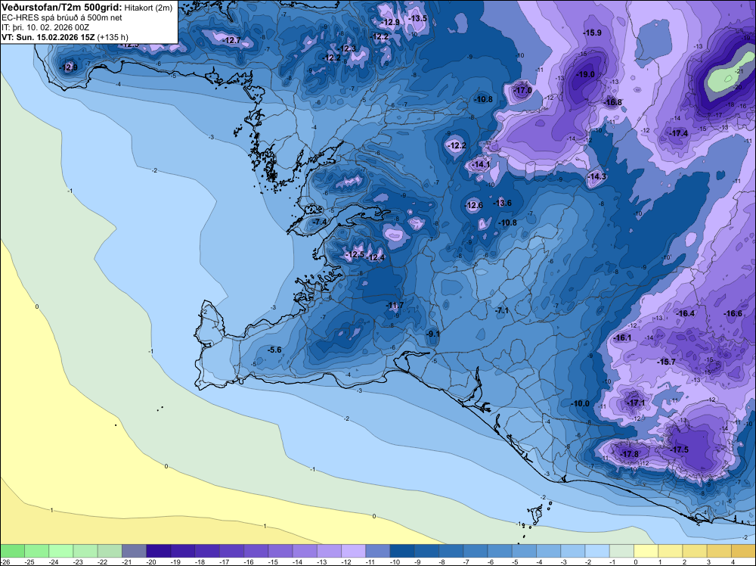Click the legend swatch between -19 and -18
The height and width of the screenshot is (566, 756).
(x=183, y=551)
